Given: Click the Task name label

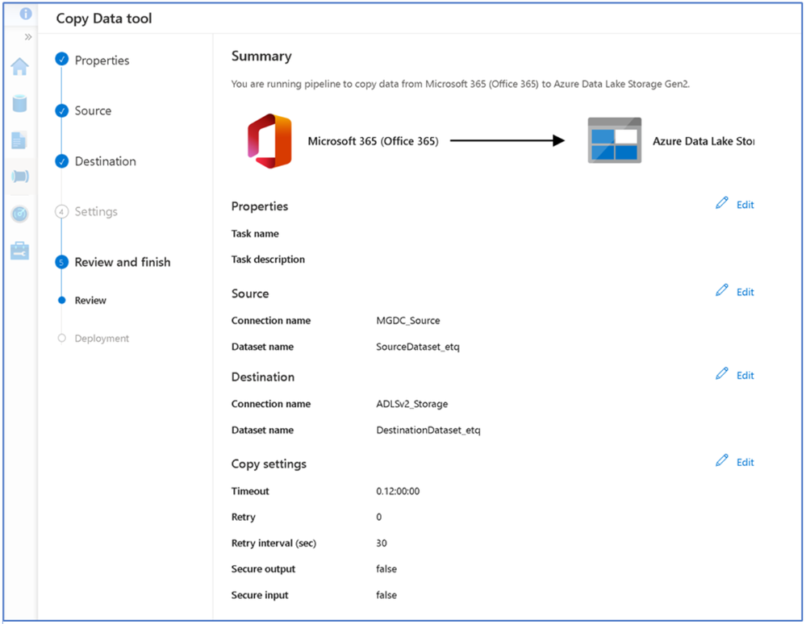Looking at the screenshot, I should click(x=255, y=234).
